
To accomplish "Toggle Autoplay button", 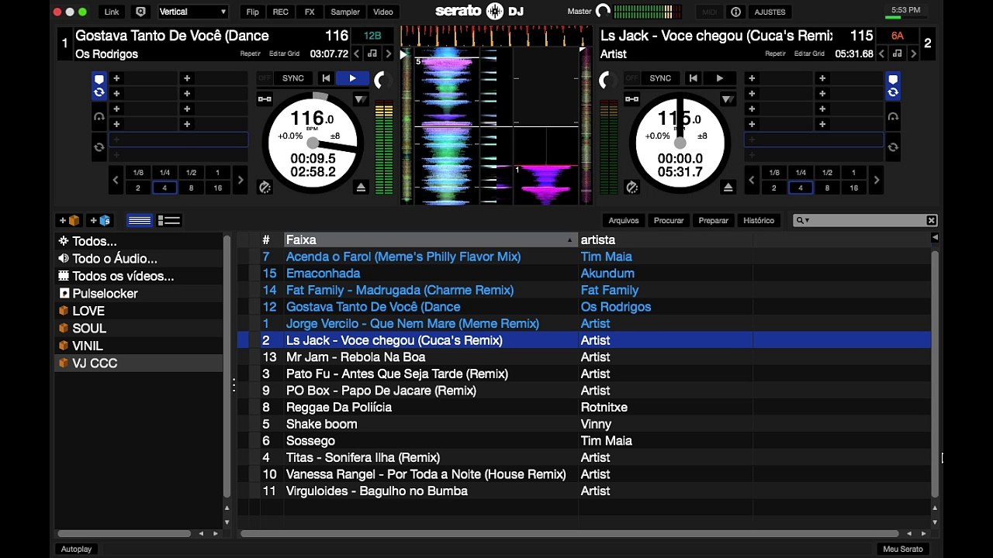I will (76, 549).
